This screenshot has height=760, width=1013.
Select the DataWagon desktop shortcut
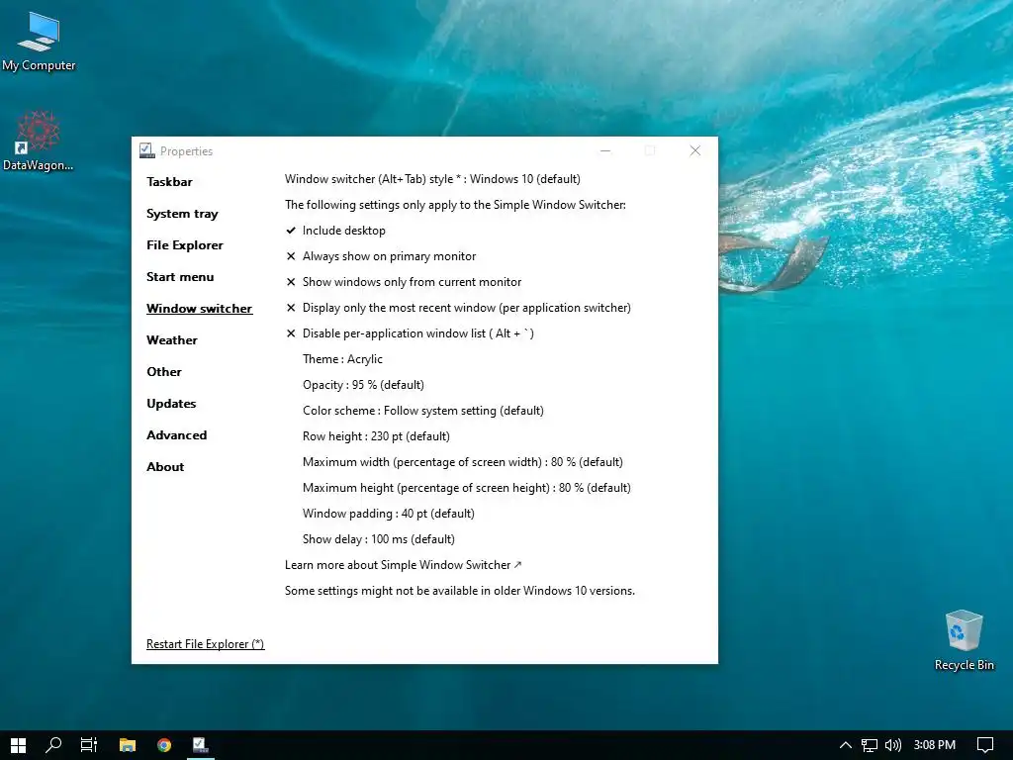tap(39, 141)
